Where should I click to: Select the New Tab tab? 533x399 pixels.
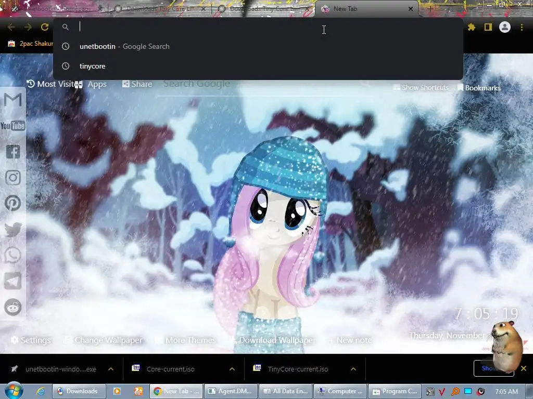366,9
